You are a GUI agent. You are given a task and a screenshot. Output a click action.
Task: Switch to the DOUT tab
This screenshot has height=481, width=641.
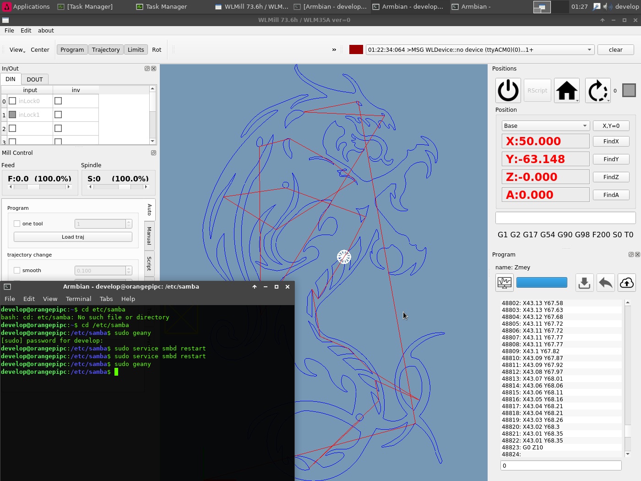(x=35, y=79)
